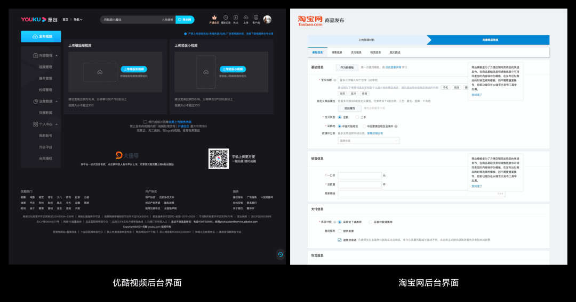Open 合同授权 in the sidebar
Image resolution: width=576 pixels, height=302 pixels.
click(45, 158)
